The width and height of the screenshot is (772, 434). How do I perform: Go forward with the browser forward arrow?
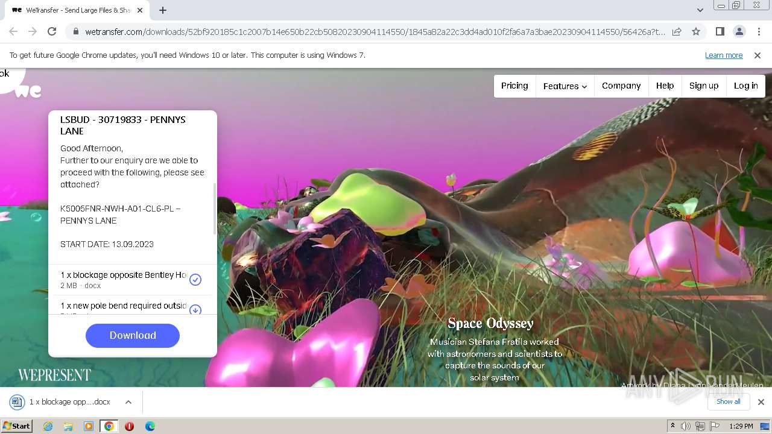coord(33,31)
